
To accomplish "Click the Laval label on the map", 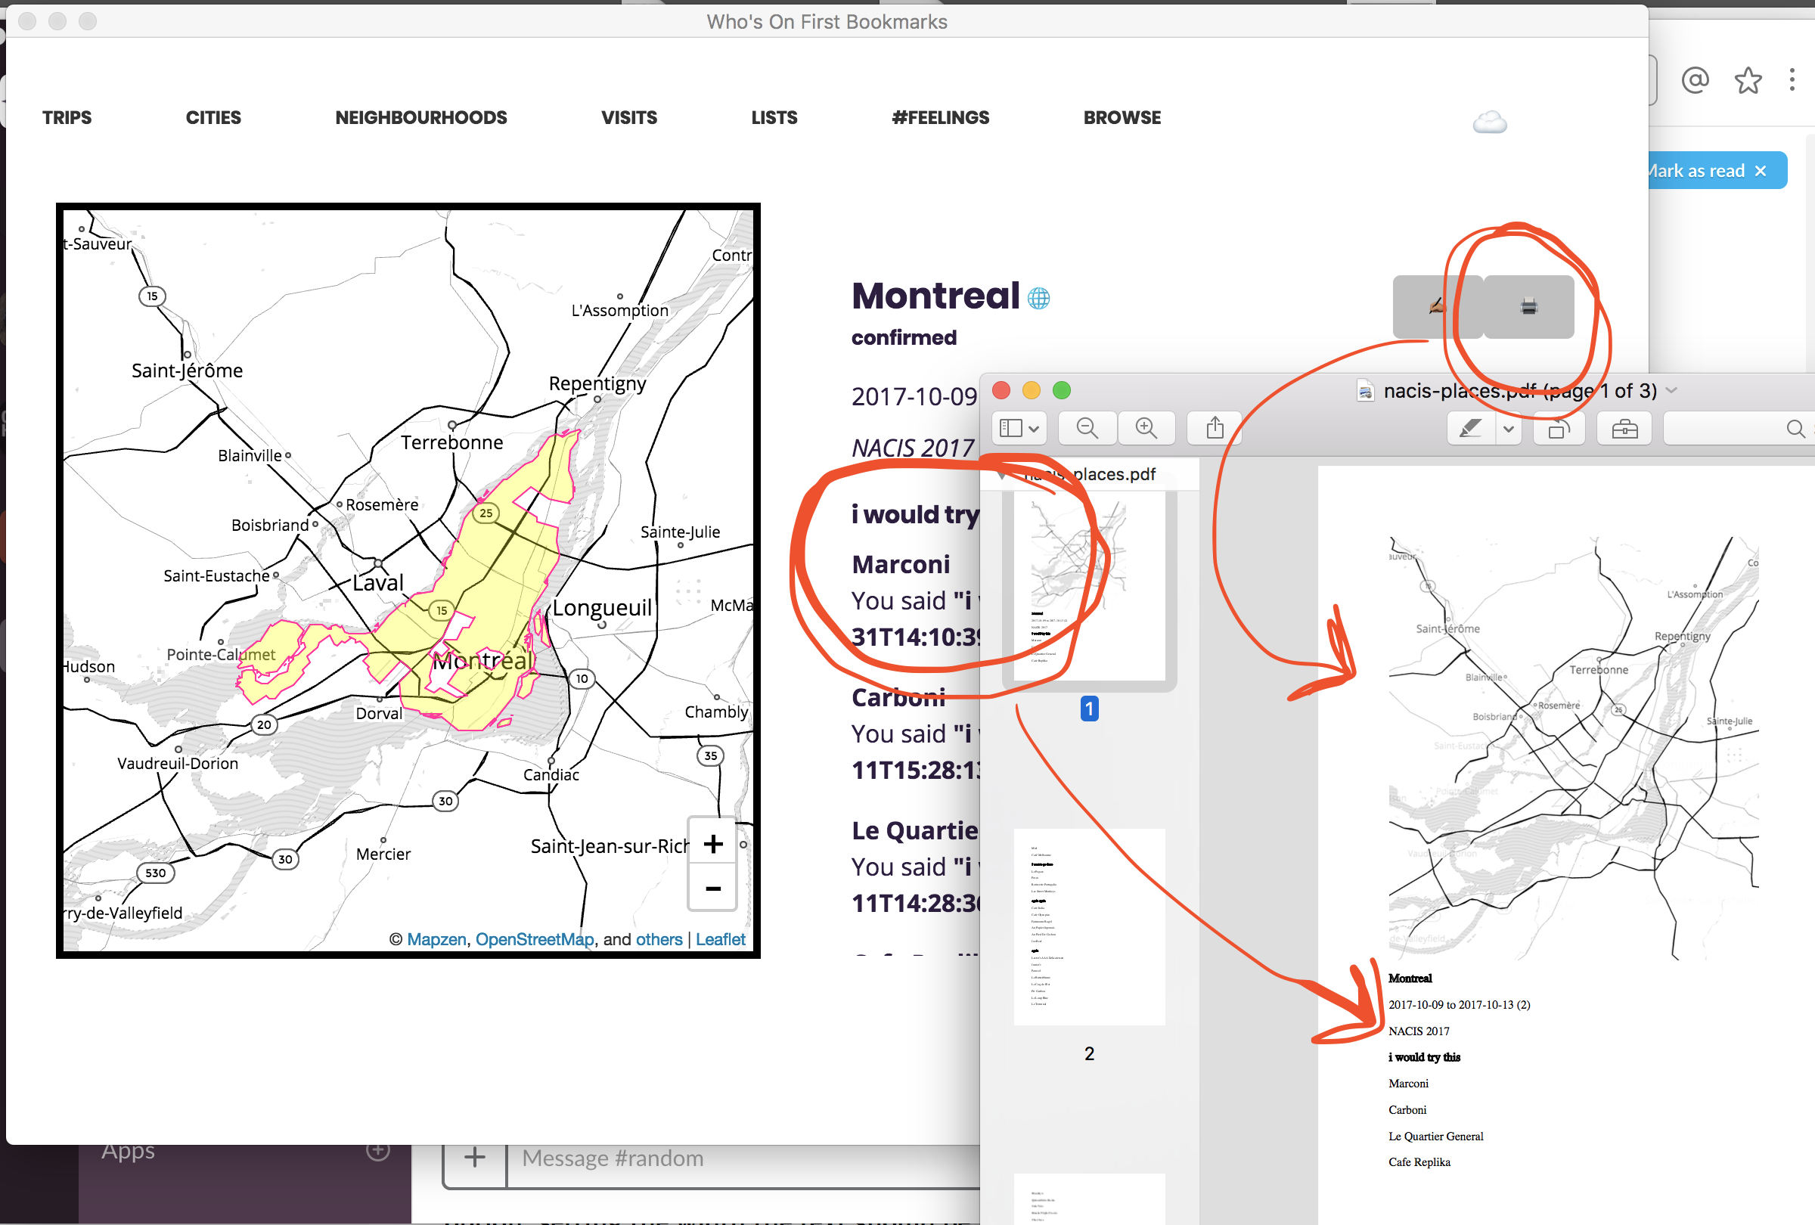I will tap(378, 582).
